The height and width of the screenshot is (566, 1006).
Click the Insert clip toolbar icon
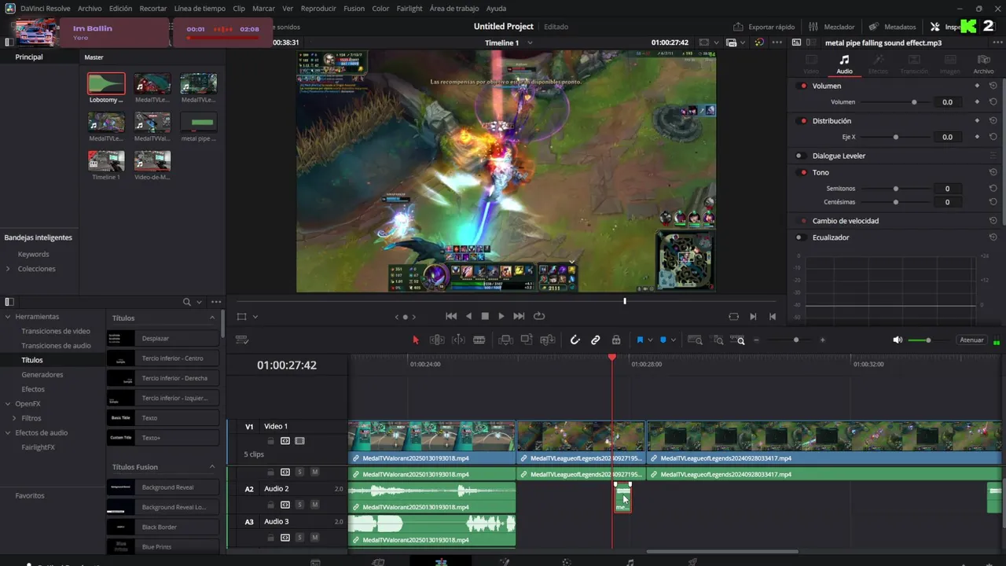(506, 340)
